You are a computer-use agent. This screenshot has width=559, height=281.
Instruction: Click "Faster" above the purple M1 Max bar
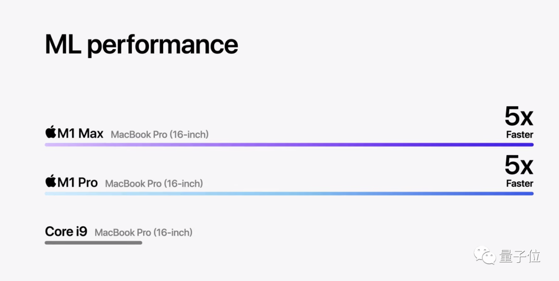coord(520,135)
